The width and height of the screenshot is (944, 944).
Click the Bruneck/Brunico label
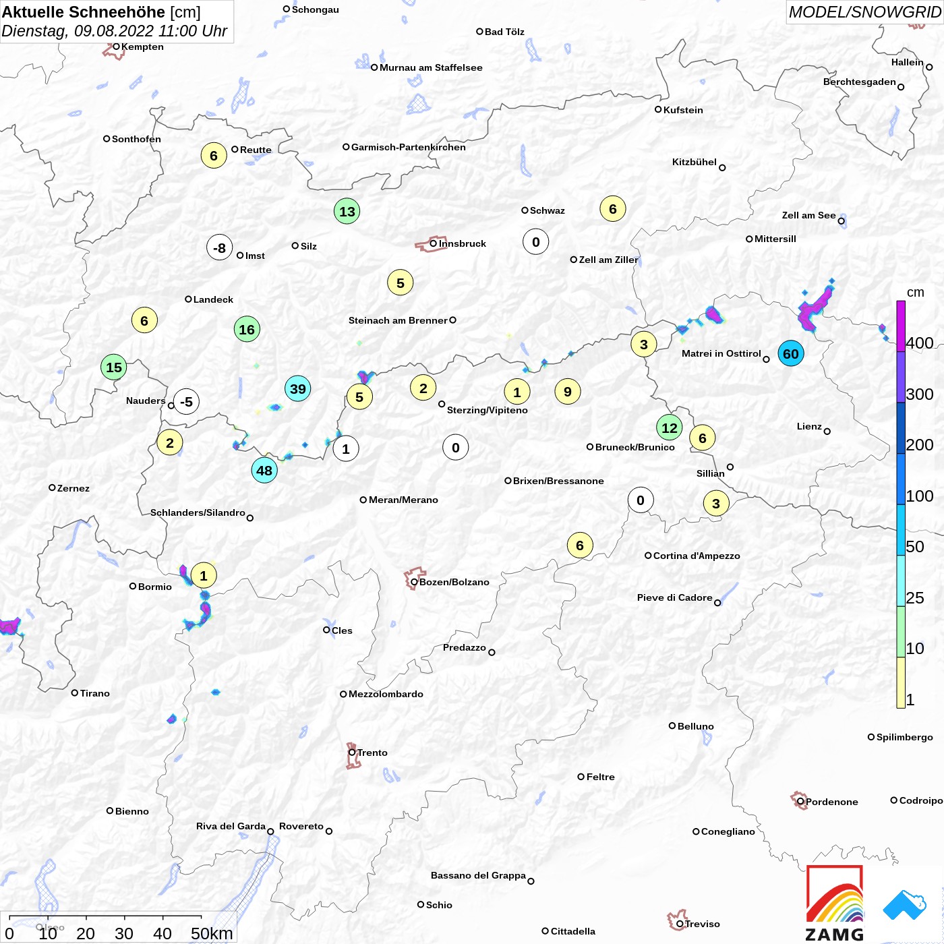[635, 447]
